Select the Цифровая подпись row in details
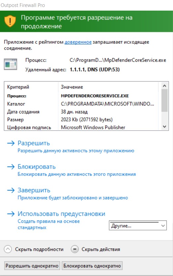The width and height of the screenshot is (173, 276). (x=81, y=127)
